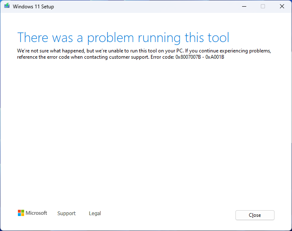This screenshot has width=292, height=231.
Task: Click the Microsoft wordmark text in footer
Action: tap(37, 213)
